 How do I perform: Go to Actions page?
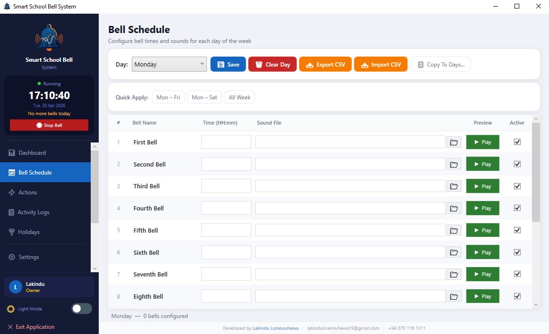coord(45,192)
